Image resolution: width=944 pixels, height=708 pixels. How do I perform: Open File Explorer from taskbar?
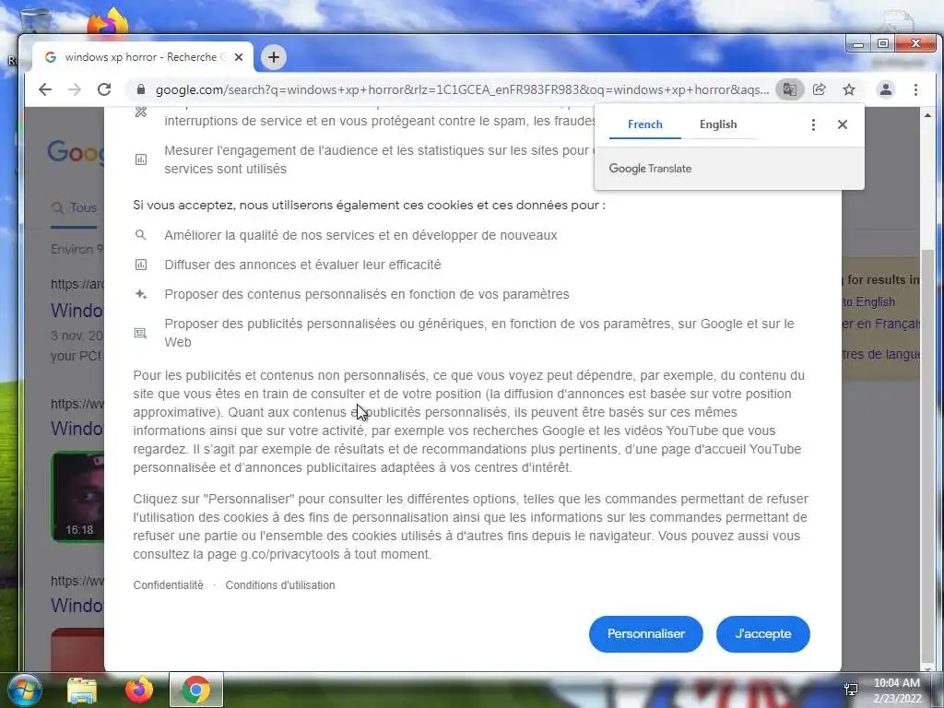tap(82, 690)
